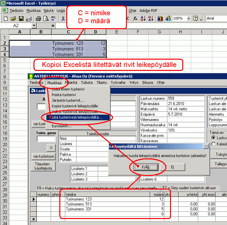
Task: Click the Cut scissors icon
Action: point(63,19)
